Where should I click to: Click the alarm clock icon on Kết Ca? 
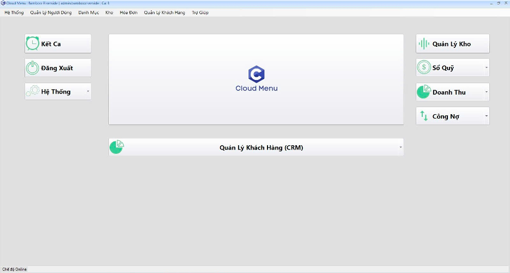click(33, 44)
